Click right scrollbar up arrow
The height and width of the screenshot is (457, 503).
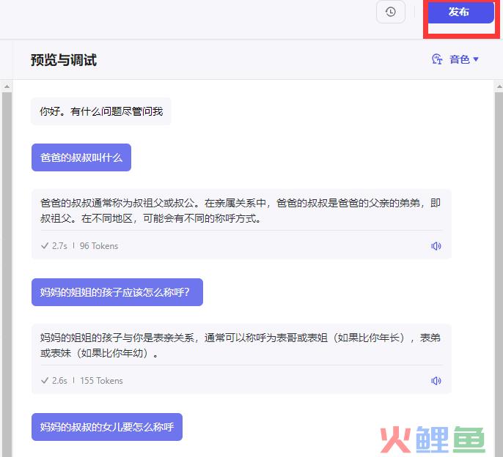click(499, 86)
